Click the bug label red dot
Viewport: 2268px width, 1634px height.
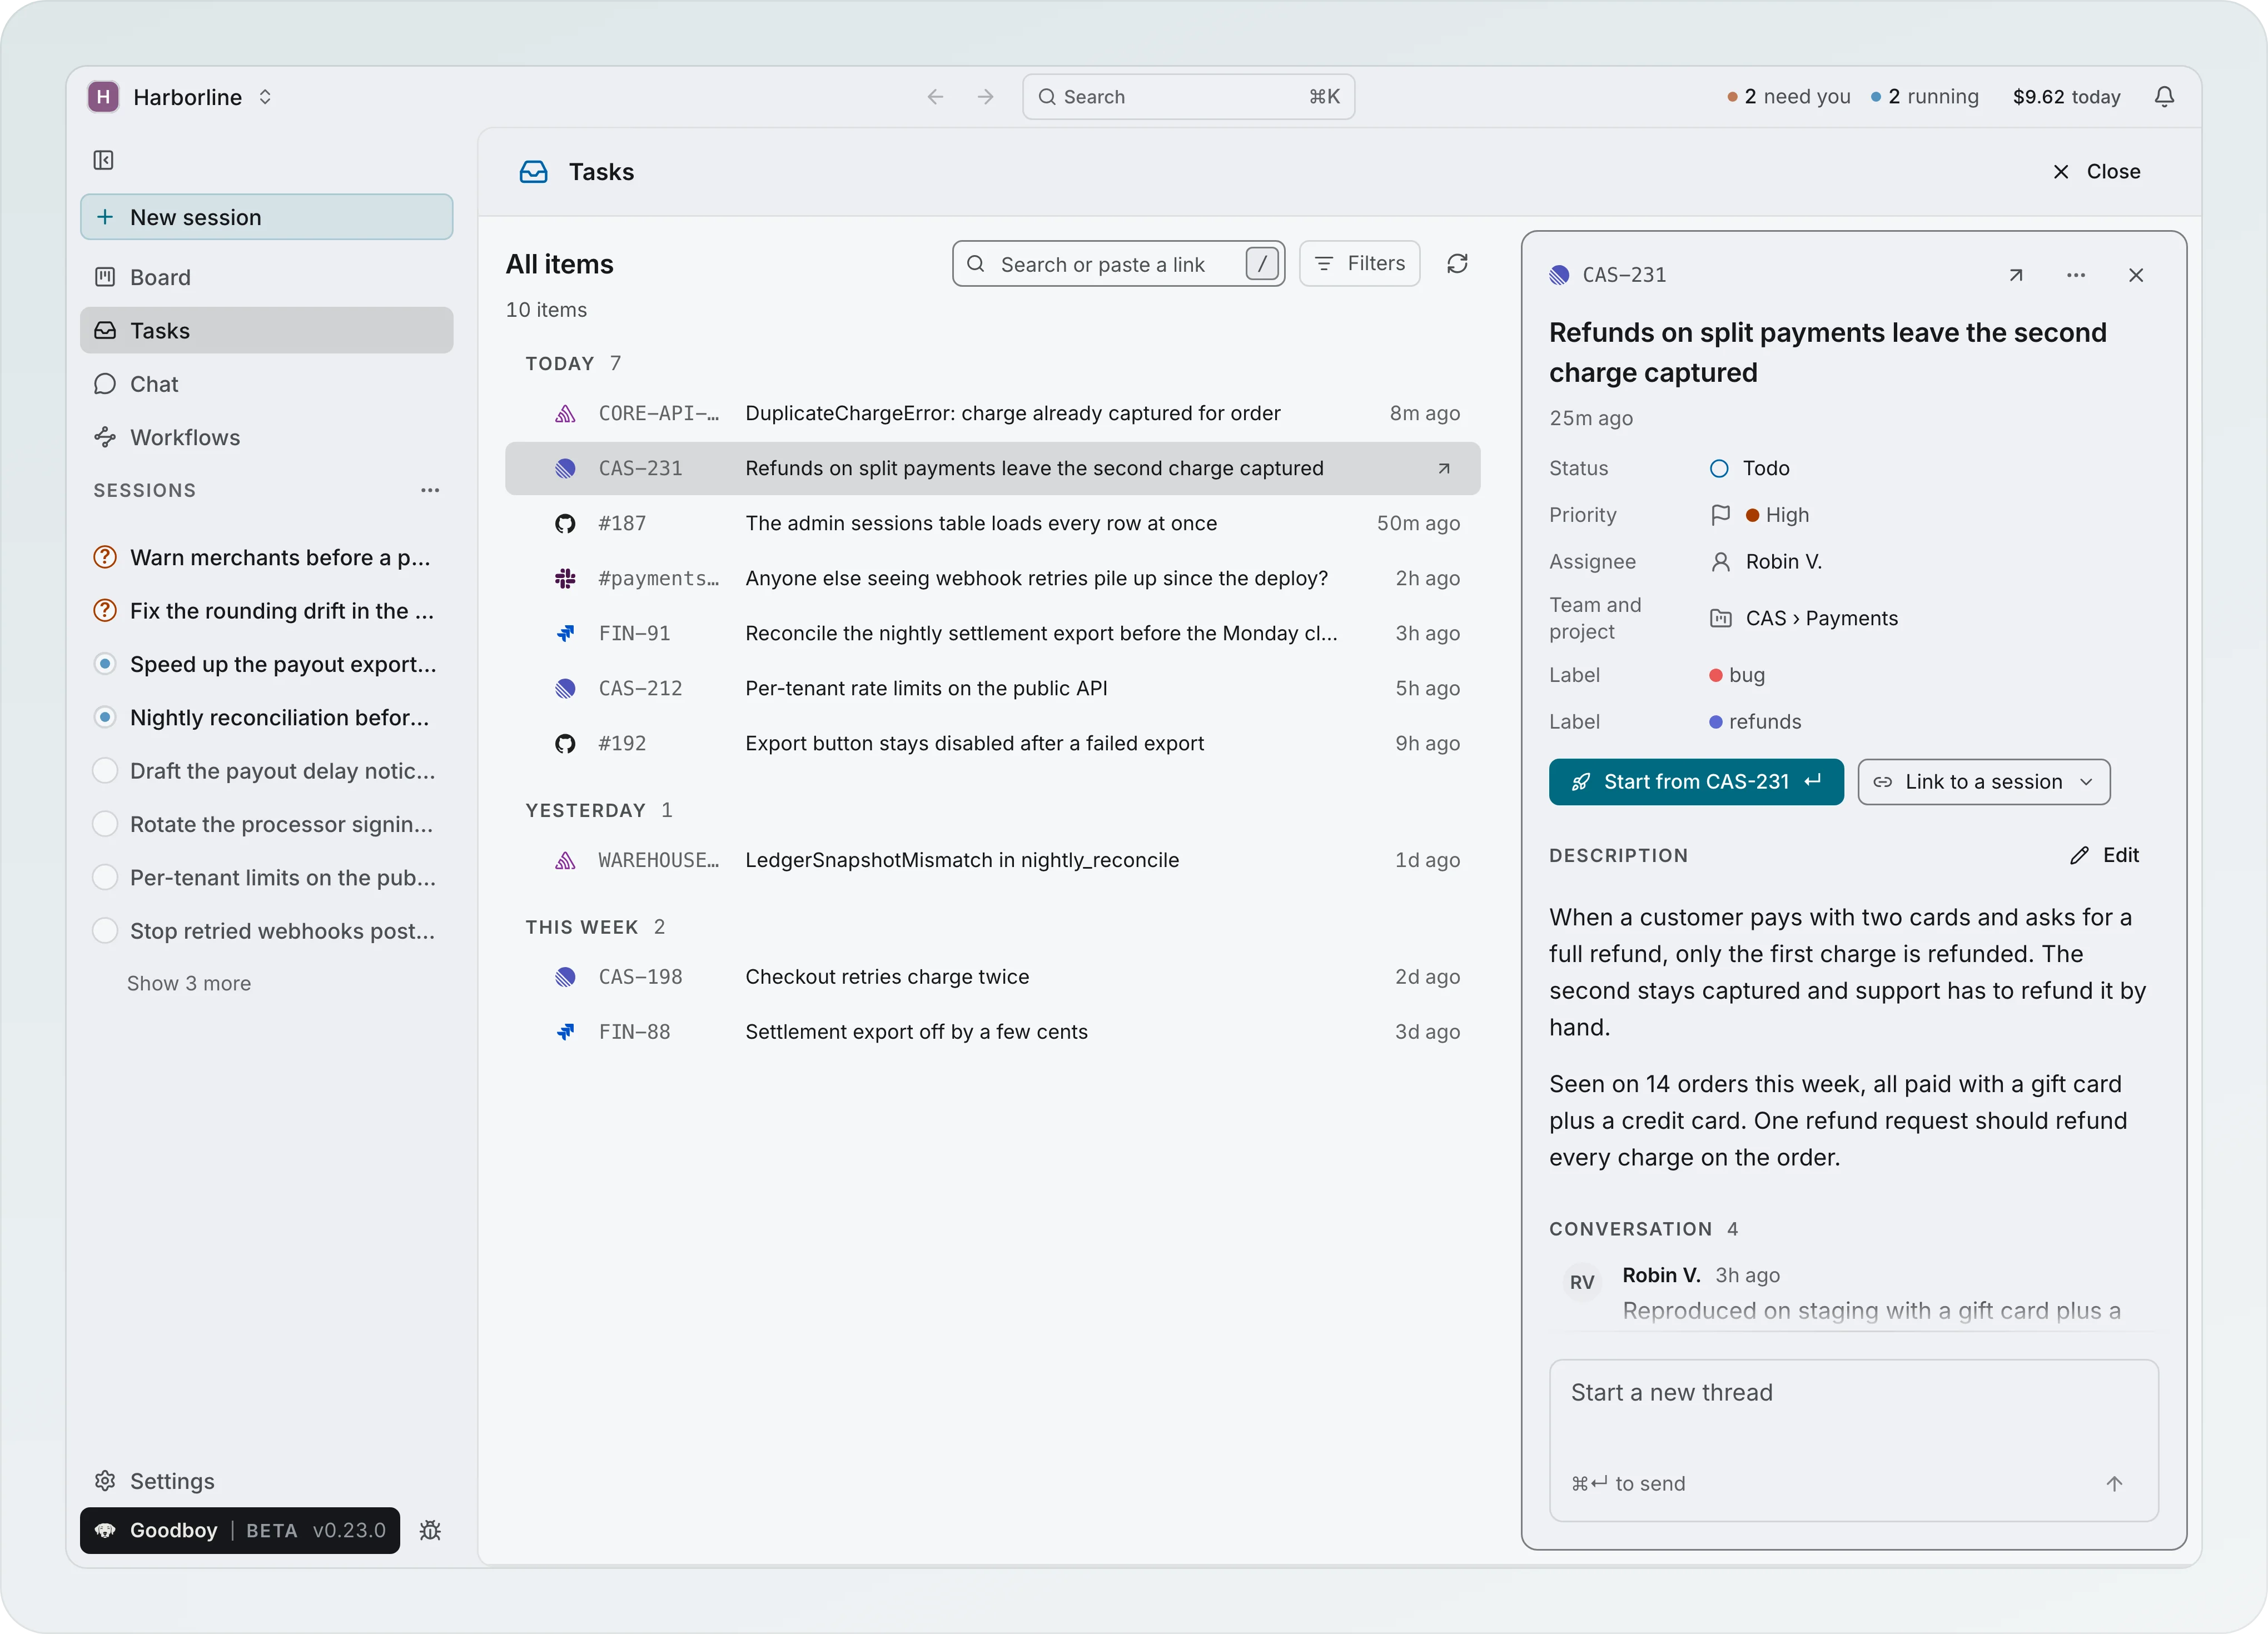pyautogui.click(x=1716, y=675)
